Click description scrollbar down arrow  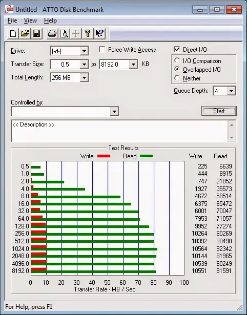232,138
